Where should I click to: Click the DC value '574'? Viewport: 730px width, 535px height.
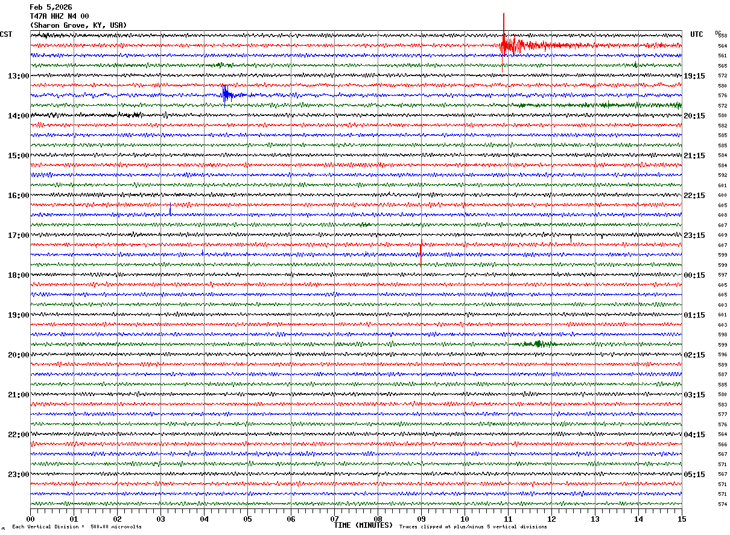[x=722, y=504]
